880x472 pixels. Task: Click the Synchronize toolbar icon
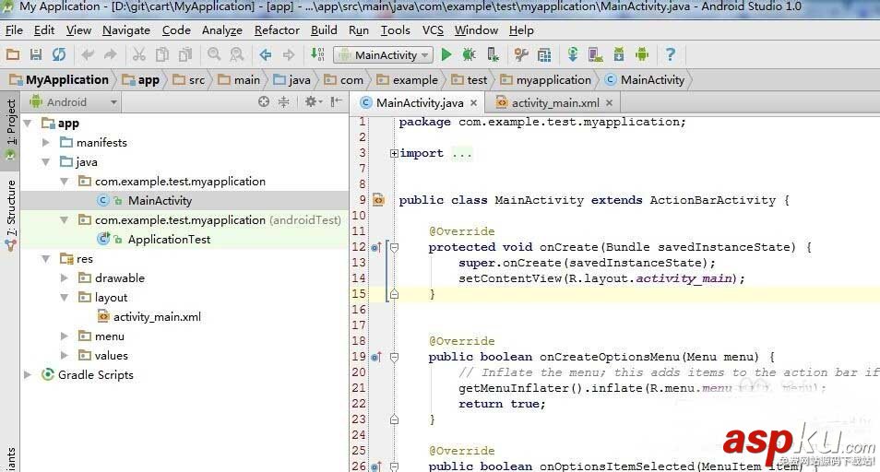pyautogui.click(x=59, y=54)
